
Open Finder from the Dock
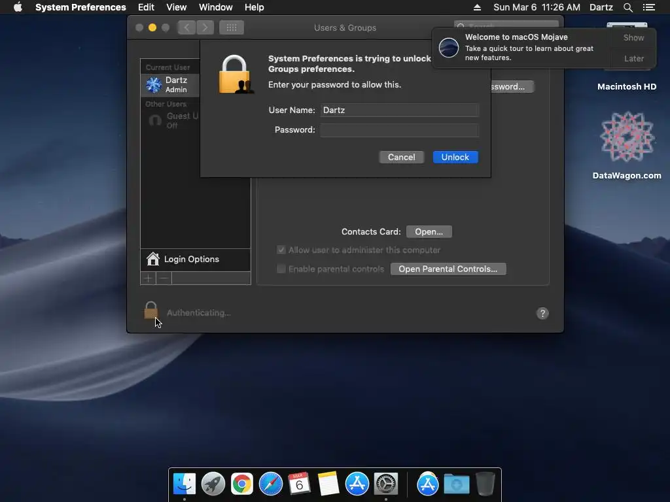(184, 484)
